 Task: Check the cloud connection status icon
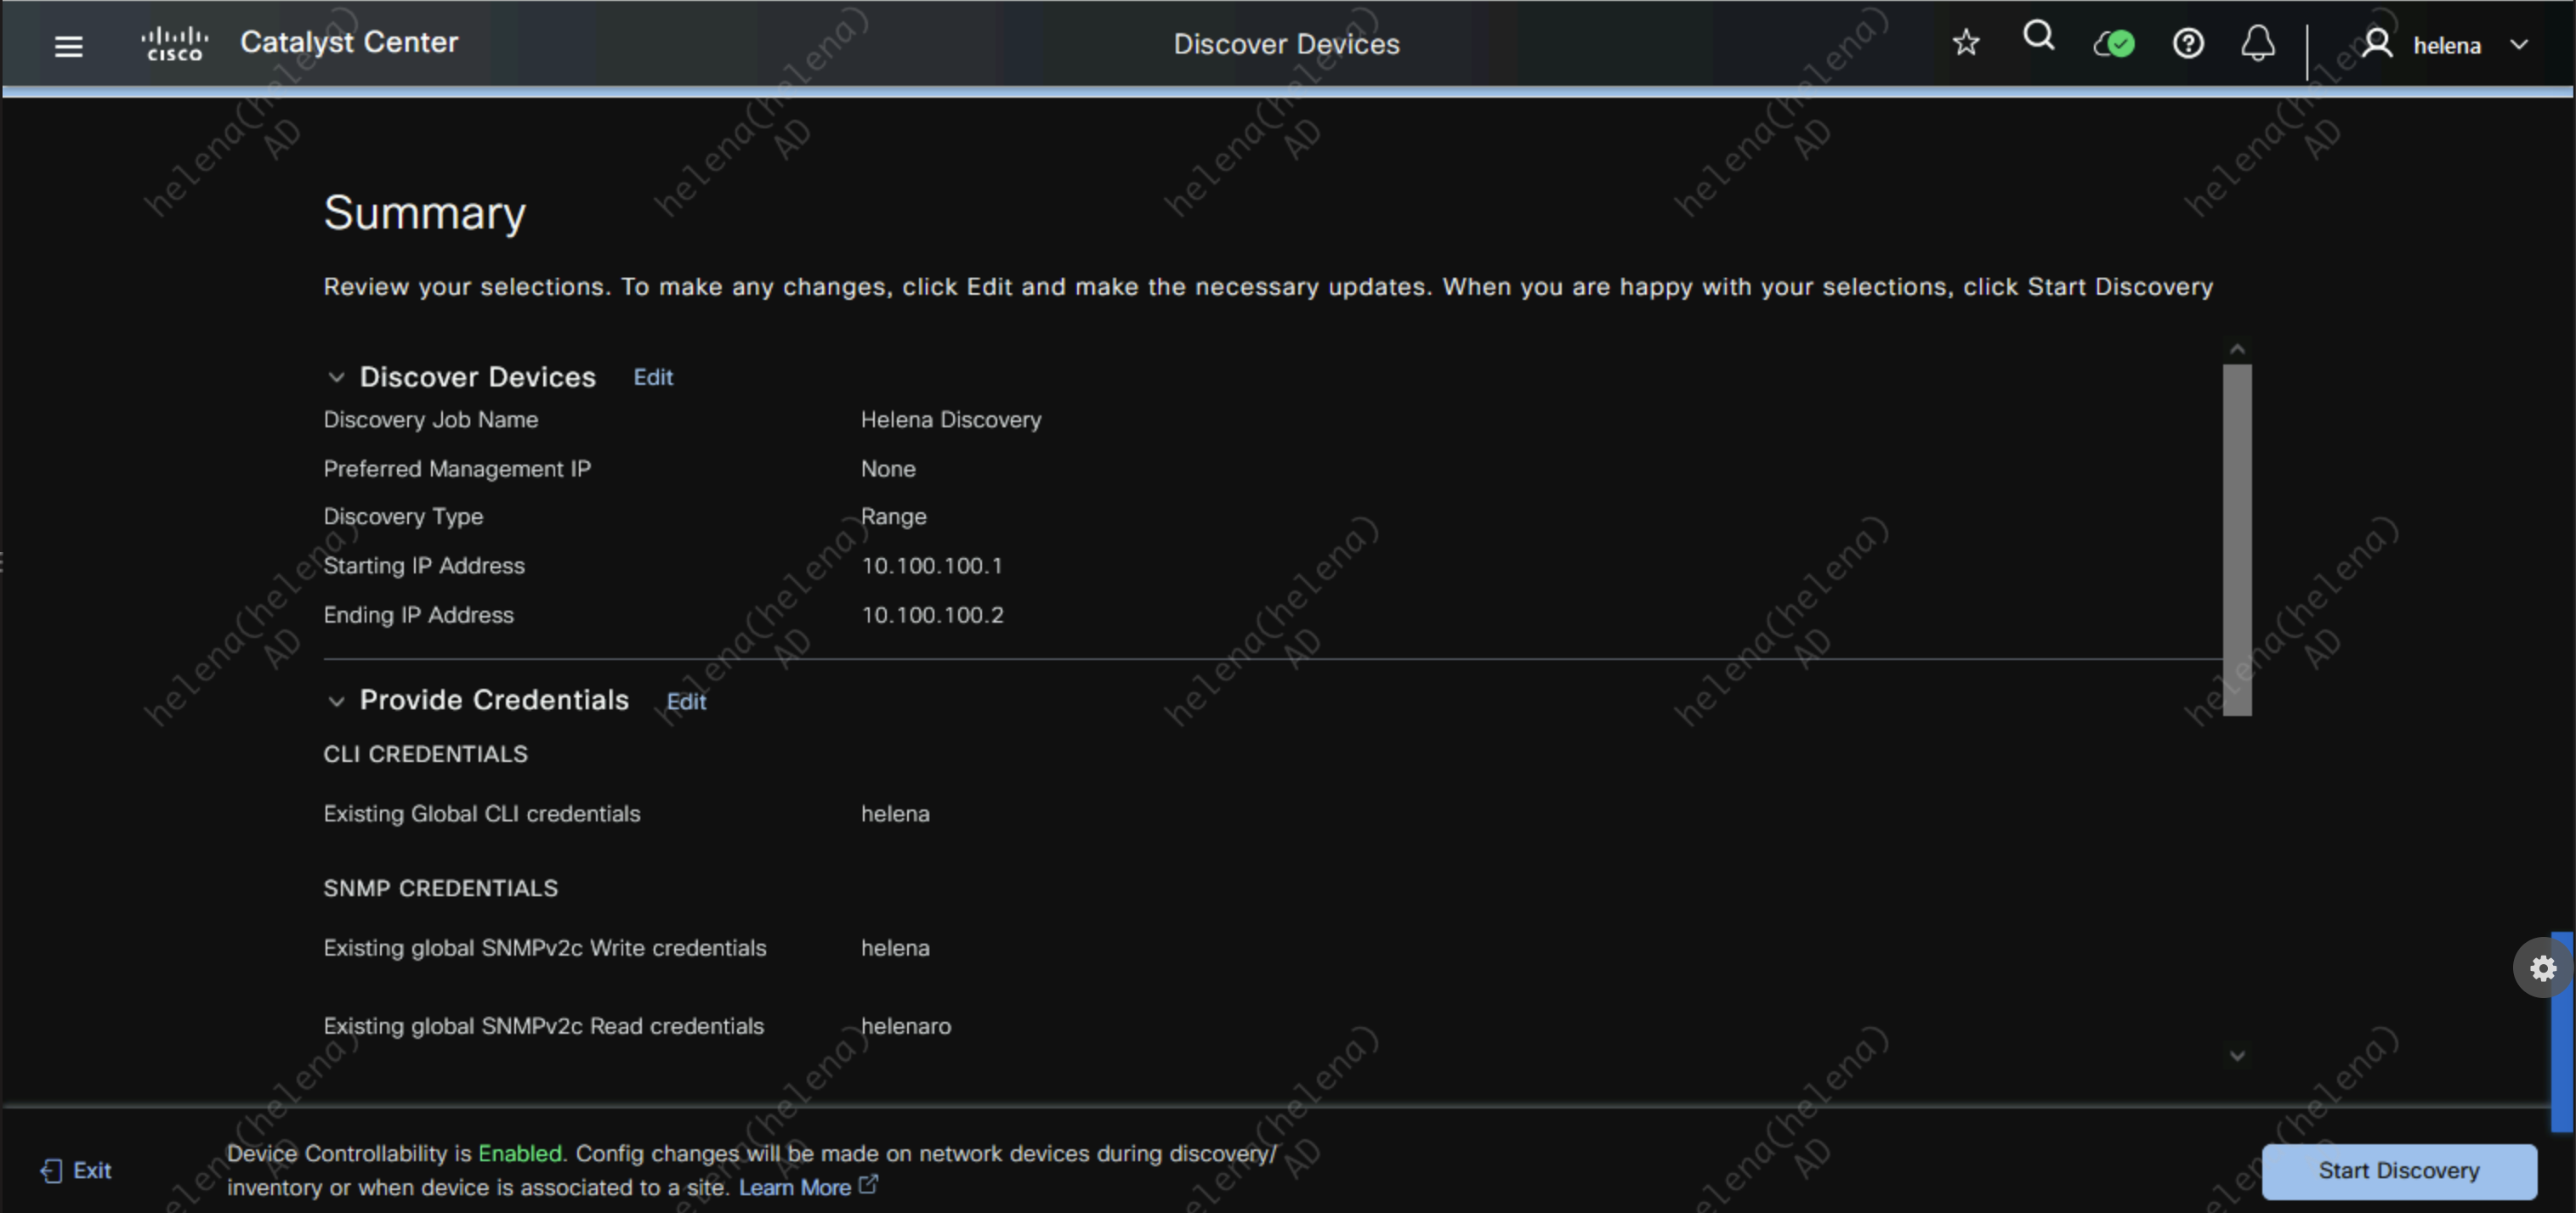[x=2113, y=44]
